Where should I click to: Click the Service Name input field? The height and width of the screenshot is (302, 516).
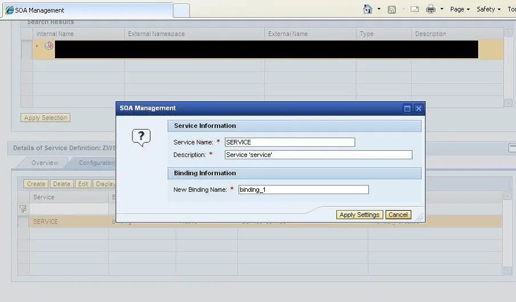tap(290, 142)
